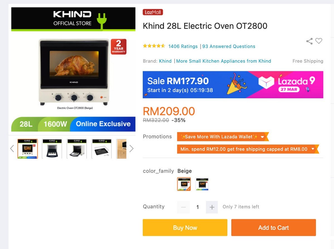Viewport: 334px width, 249px height.
Task: Open More Small Kitchen Appliances from Khind
Action: pos(224,61)
